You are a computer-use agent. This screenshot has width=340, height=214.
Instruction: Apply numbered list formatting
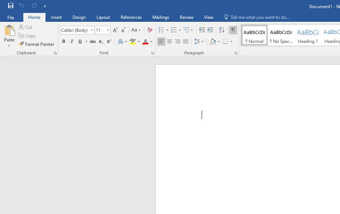[174, 30]
